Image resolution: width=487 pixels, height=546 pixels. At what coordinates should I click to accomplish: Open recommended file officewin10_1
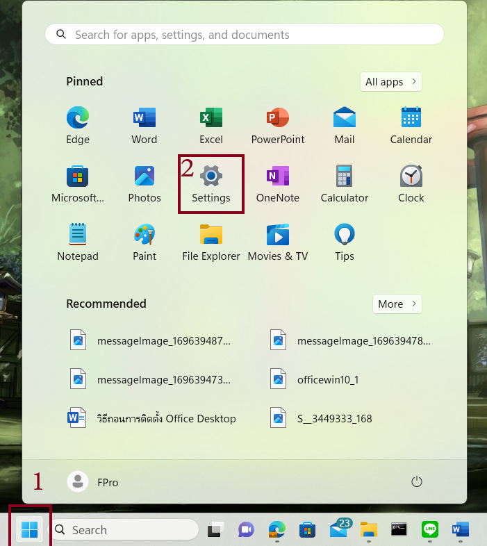click(327, 380)
